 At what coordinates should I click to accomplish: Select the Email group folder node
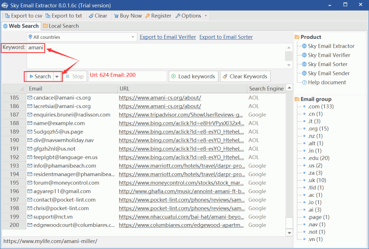tap(313, 99)
